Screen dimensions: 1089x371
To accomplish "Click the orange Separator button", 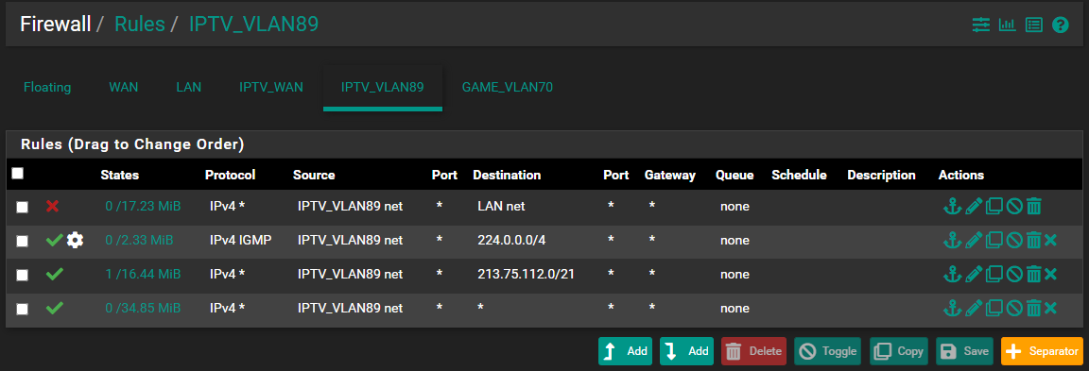I will [x=1042, y=351].
